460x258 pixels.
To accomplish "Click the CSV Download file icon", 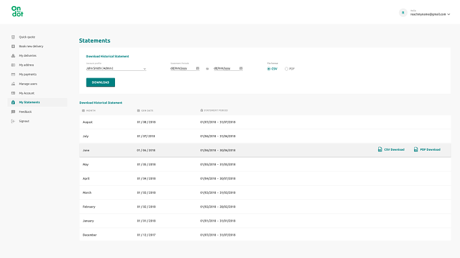I will (380, 149).
